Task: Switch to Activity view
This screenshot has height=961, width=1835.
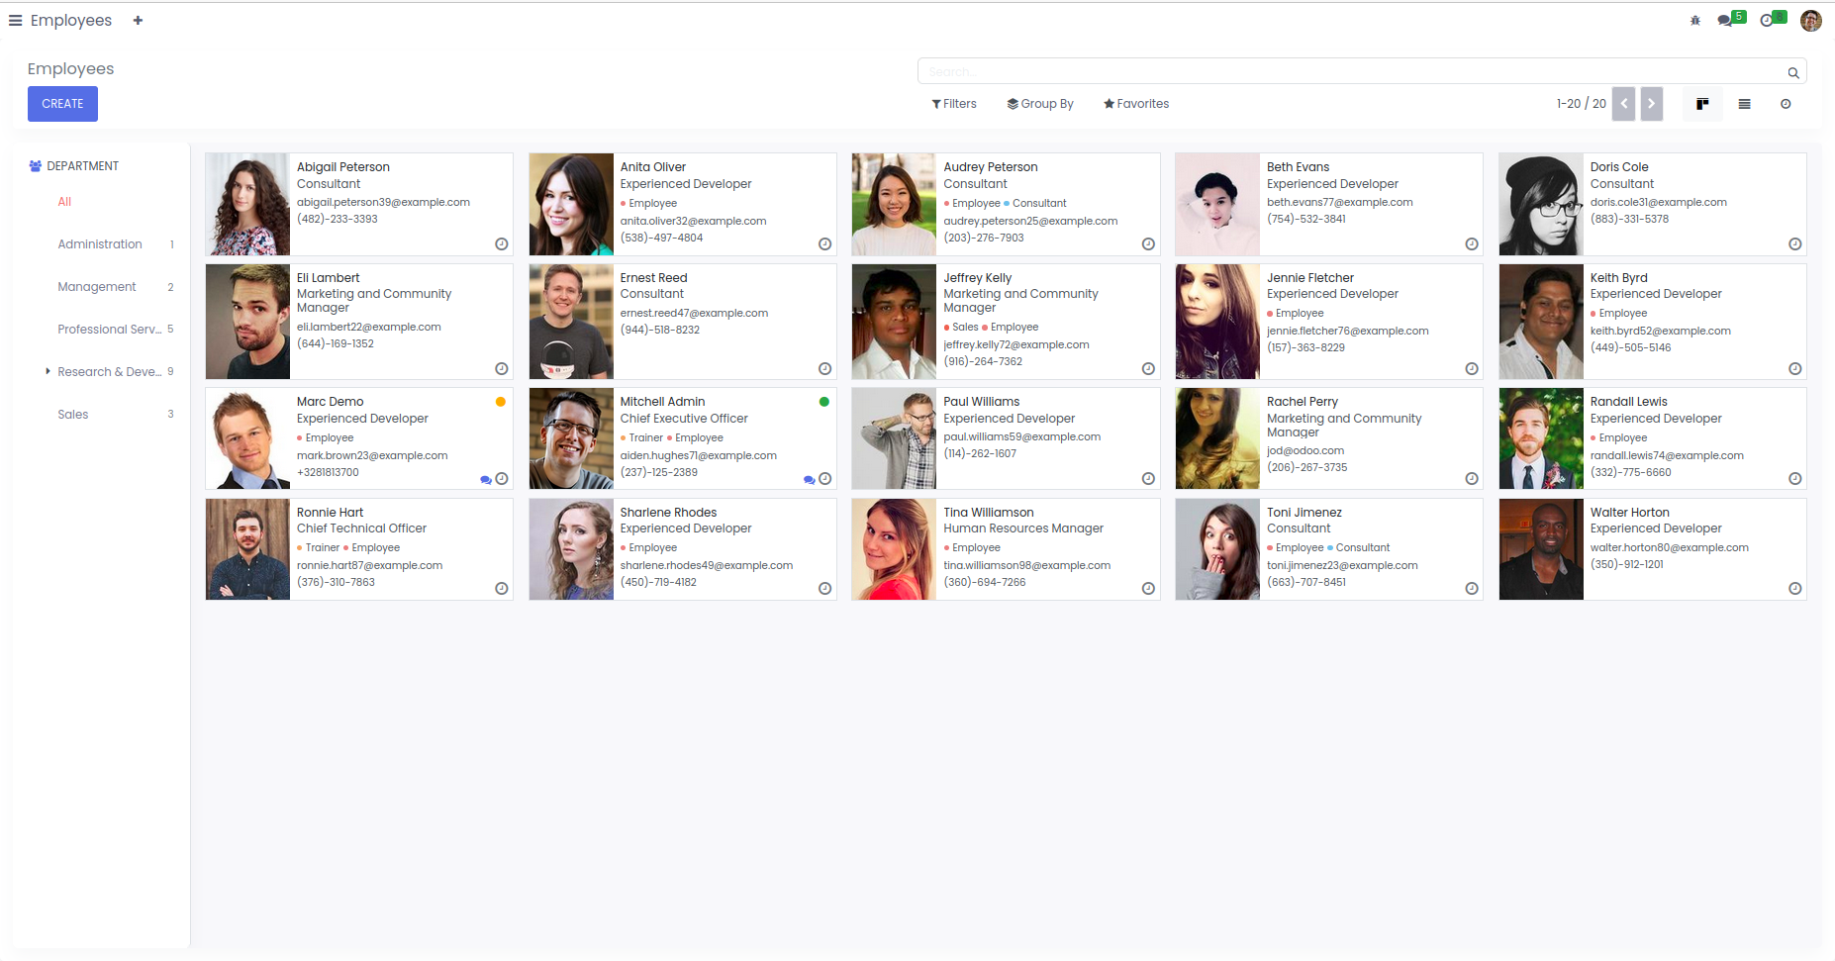Action: click(1786, 104)
